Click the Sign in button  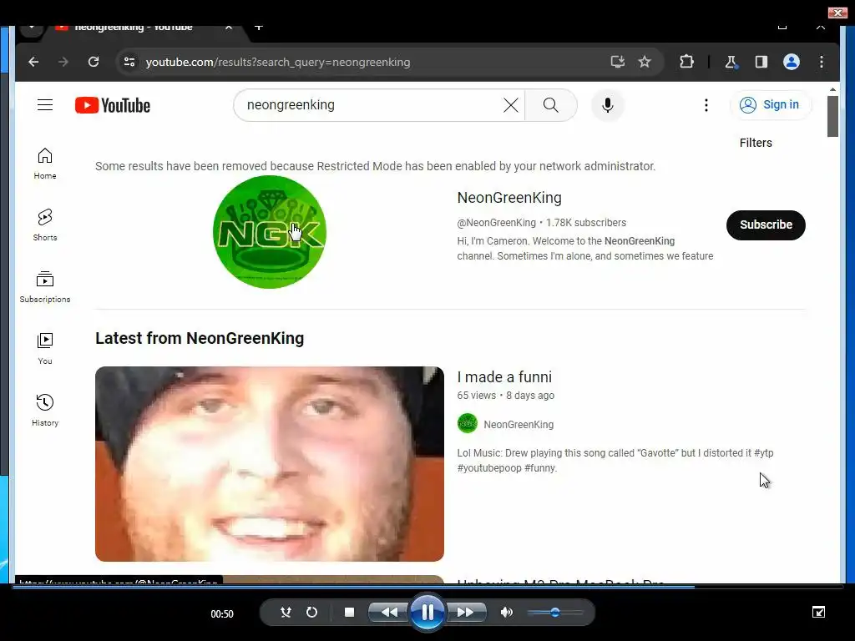pos(770,104)
